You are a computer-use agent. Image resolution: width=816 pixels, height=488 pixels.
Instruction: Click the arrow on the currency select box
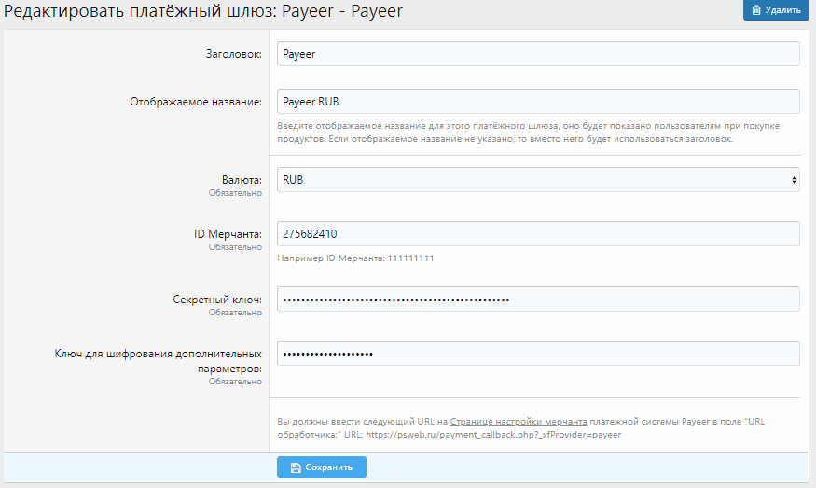793,179
